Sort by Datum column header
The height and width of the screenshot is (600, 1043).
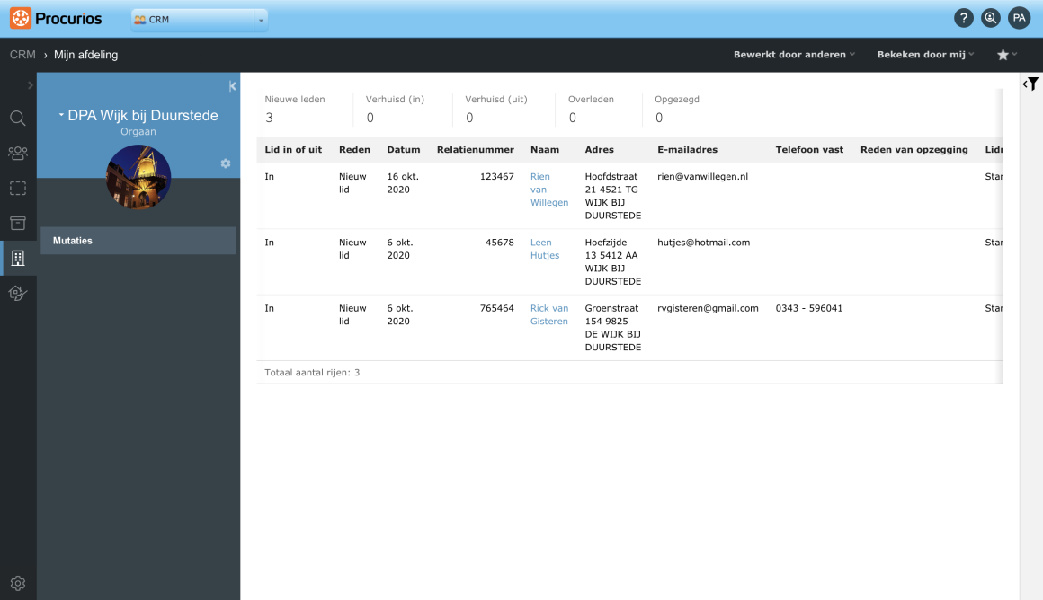pos(403,149)
